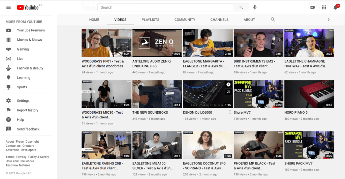
Task: Open EAGLETONE MBA100 SILVER video title
Action: coord(153,166)
